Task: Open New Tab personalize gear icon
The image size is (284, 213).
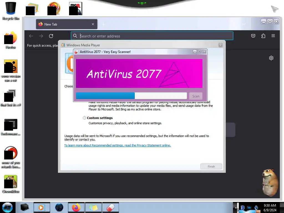Action: pyautogui.click(x=271, y=58)
